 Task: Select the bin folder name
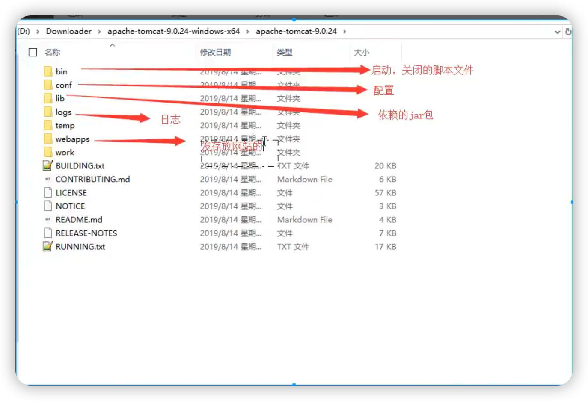click(61, 71)
